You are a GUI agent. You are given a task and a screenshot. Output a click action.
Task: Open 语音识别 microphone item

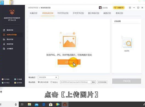tap(8, 44)
